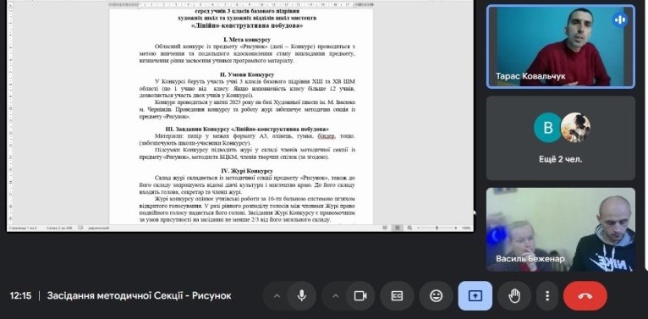Expand video settings chevron beside camera
This screenshot has height=319, width=648.
click(x=336, y=296)
